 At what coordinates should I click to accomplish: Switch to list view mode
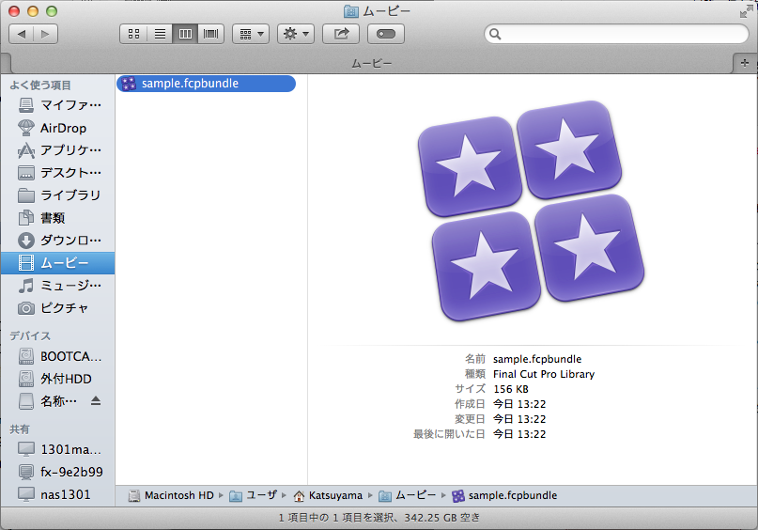[x=160, y=34]
